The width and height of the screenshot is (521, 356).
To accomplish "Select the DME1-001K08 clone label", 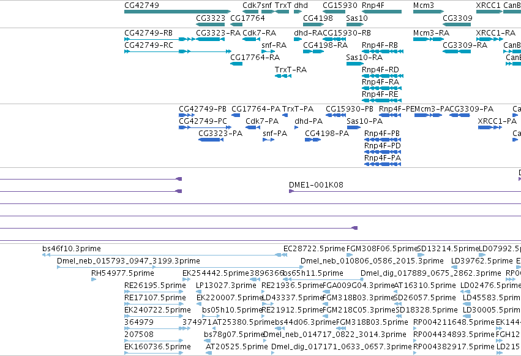I will tap(316, 185).
